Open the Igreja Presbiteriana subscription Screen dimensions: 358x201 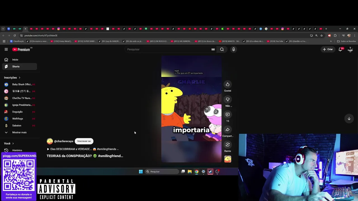click(x=19, y=105)
